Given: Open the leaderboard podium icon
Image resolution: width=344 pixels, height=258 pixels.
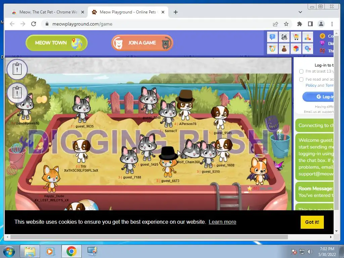Looking at the screenshot, I should click(x=308, y=37).
